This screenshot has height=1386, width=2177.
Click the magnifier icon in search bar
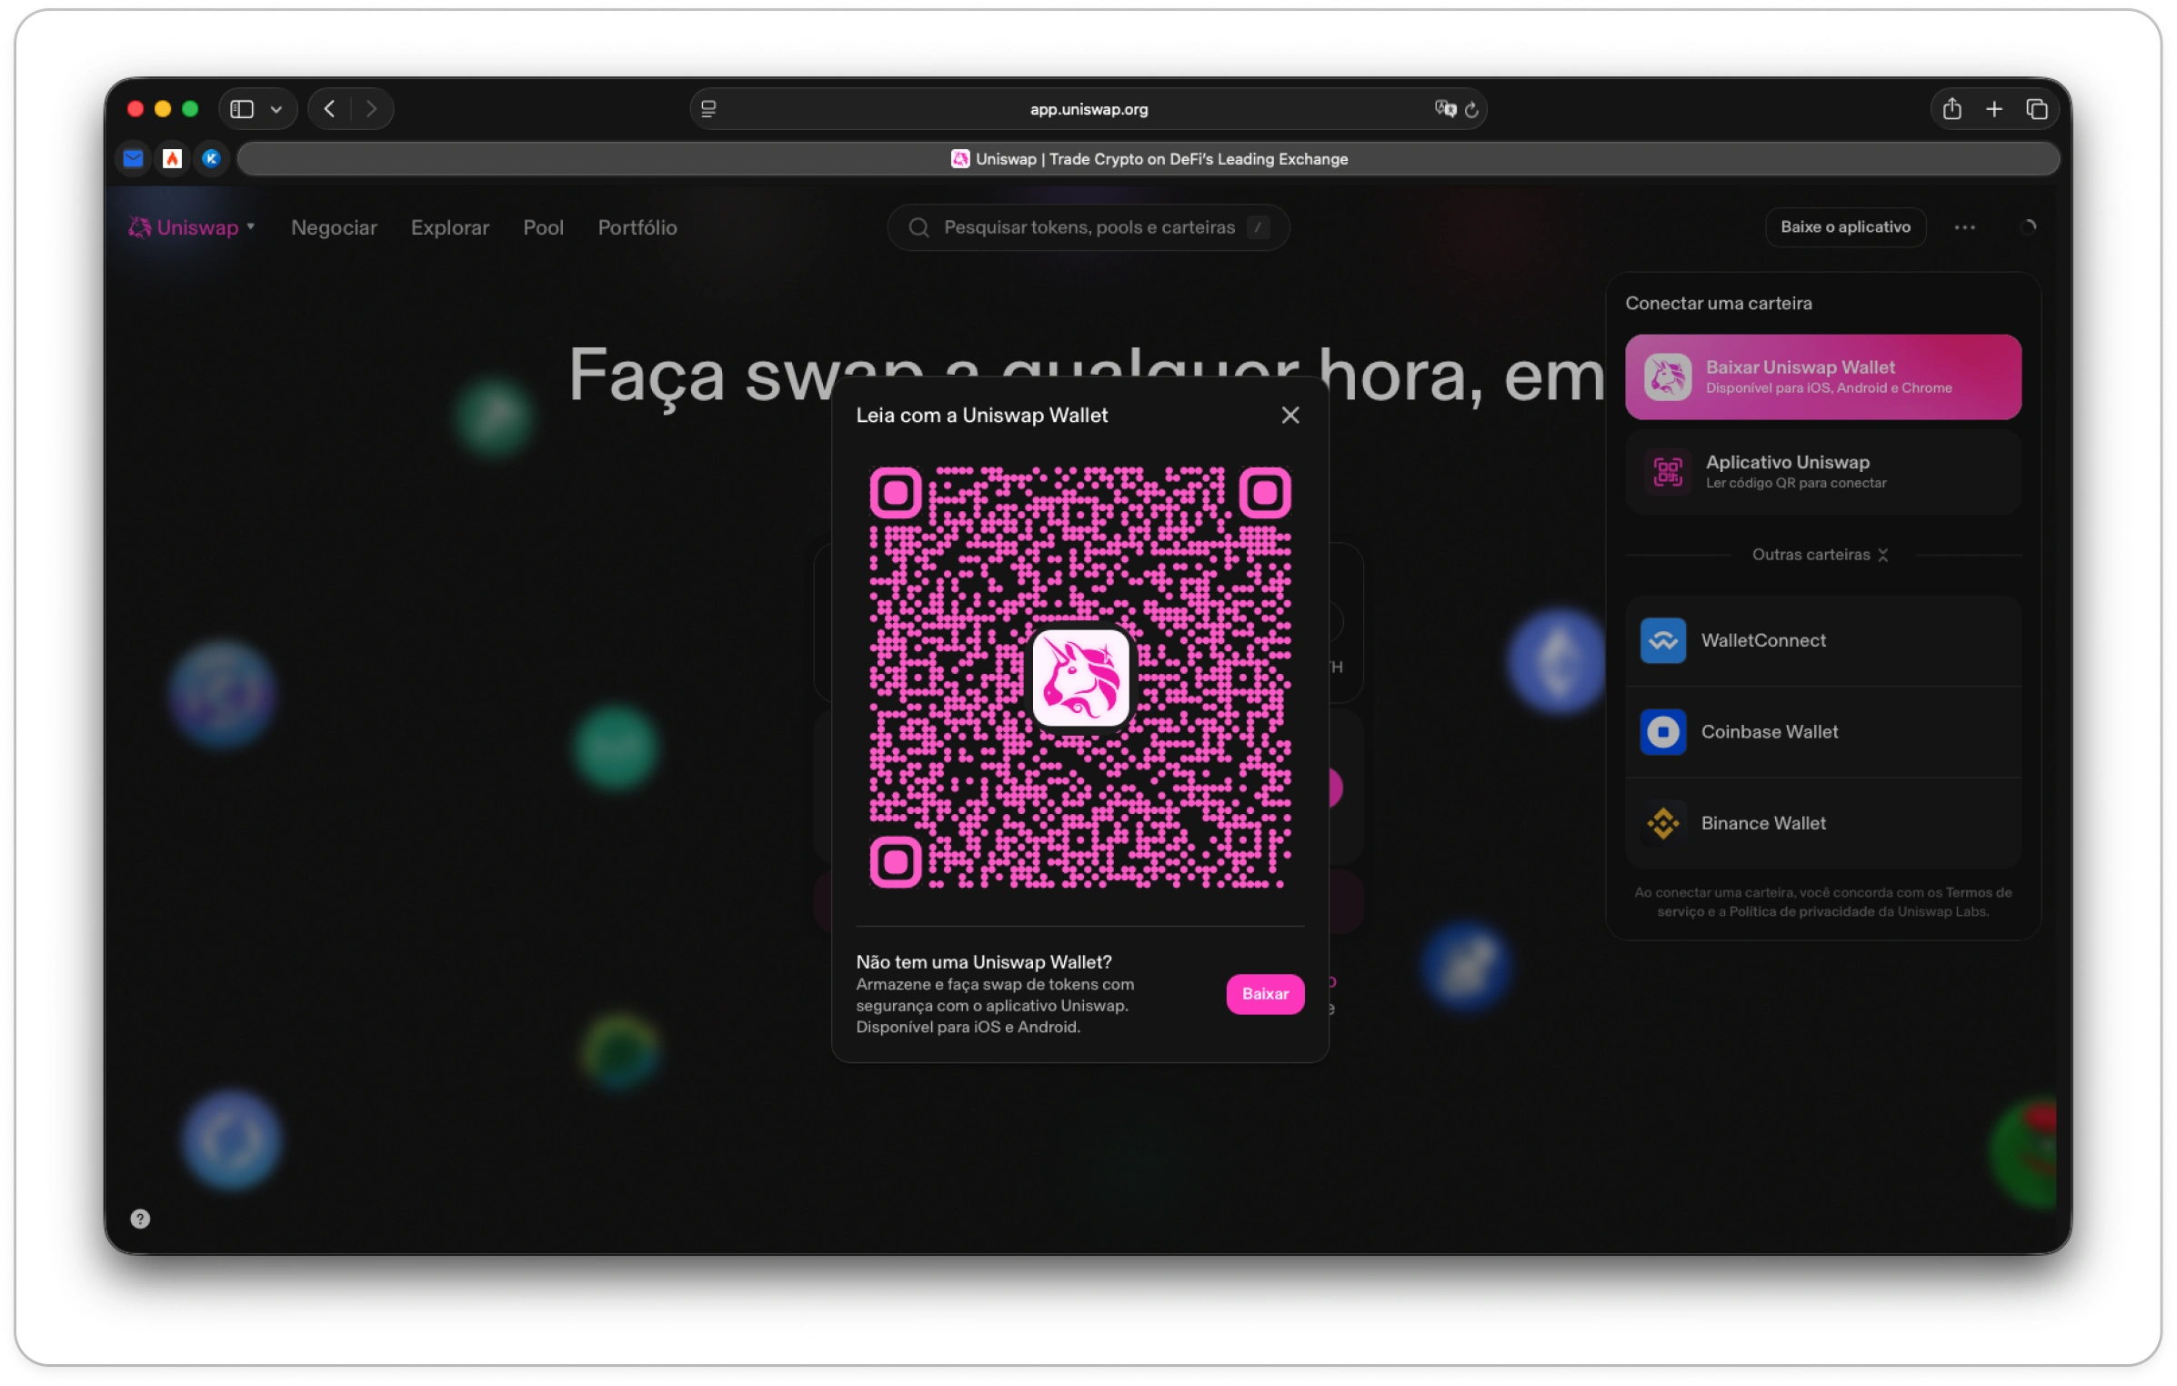pos(918,227)
